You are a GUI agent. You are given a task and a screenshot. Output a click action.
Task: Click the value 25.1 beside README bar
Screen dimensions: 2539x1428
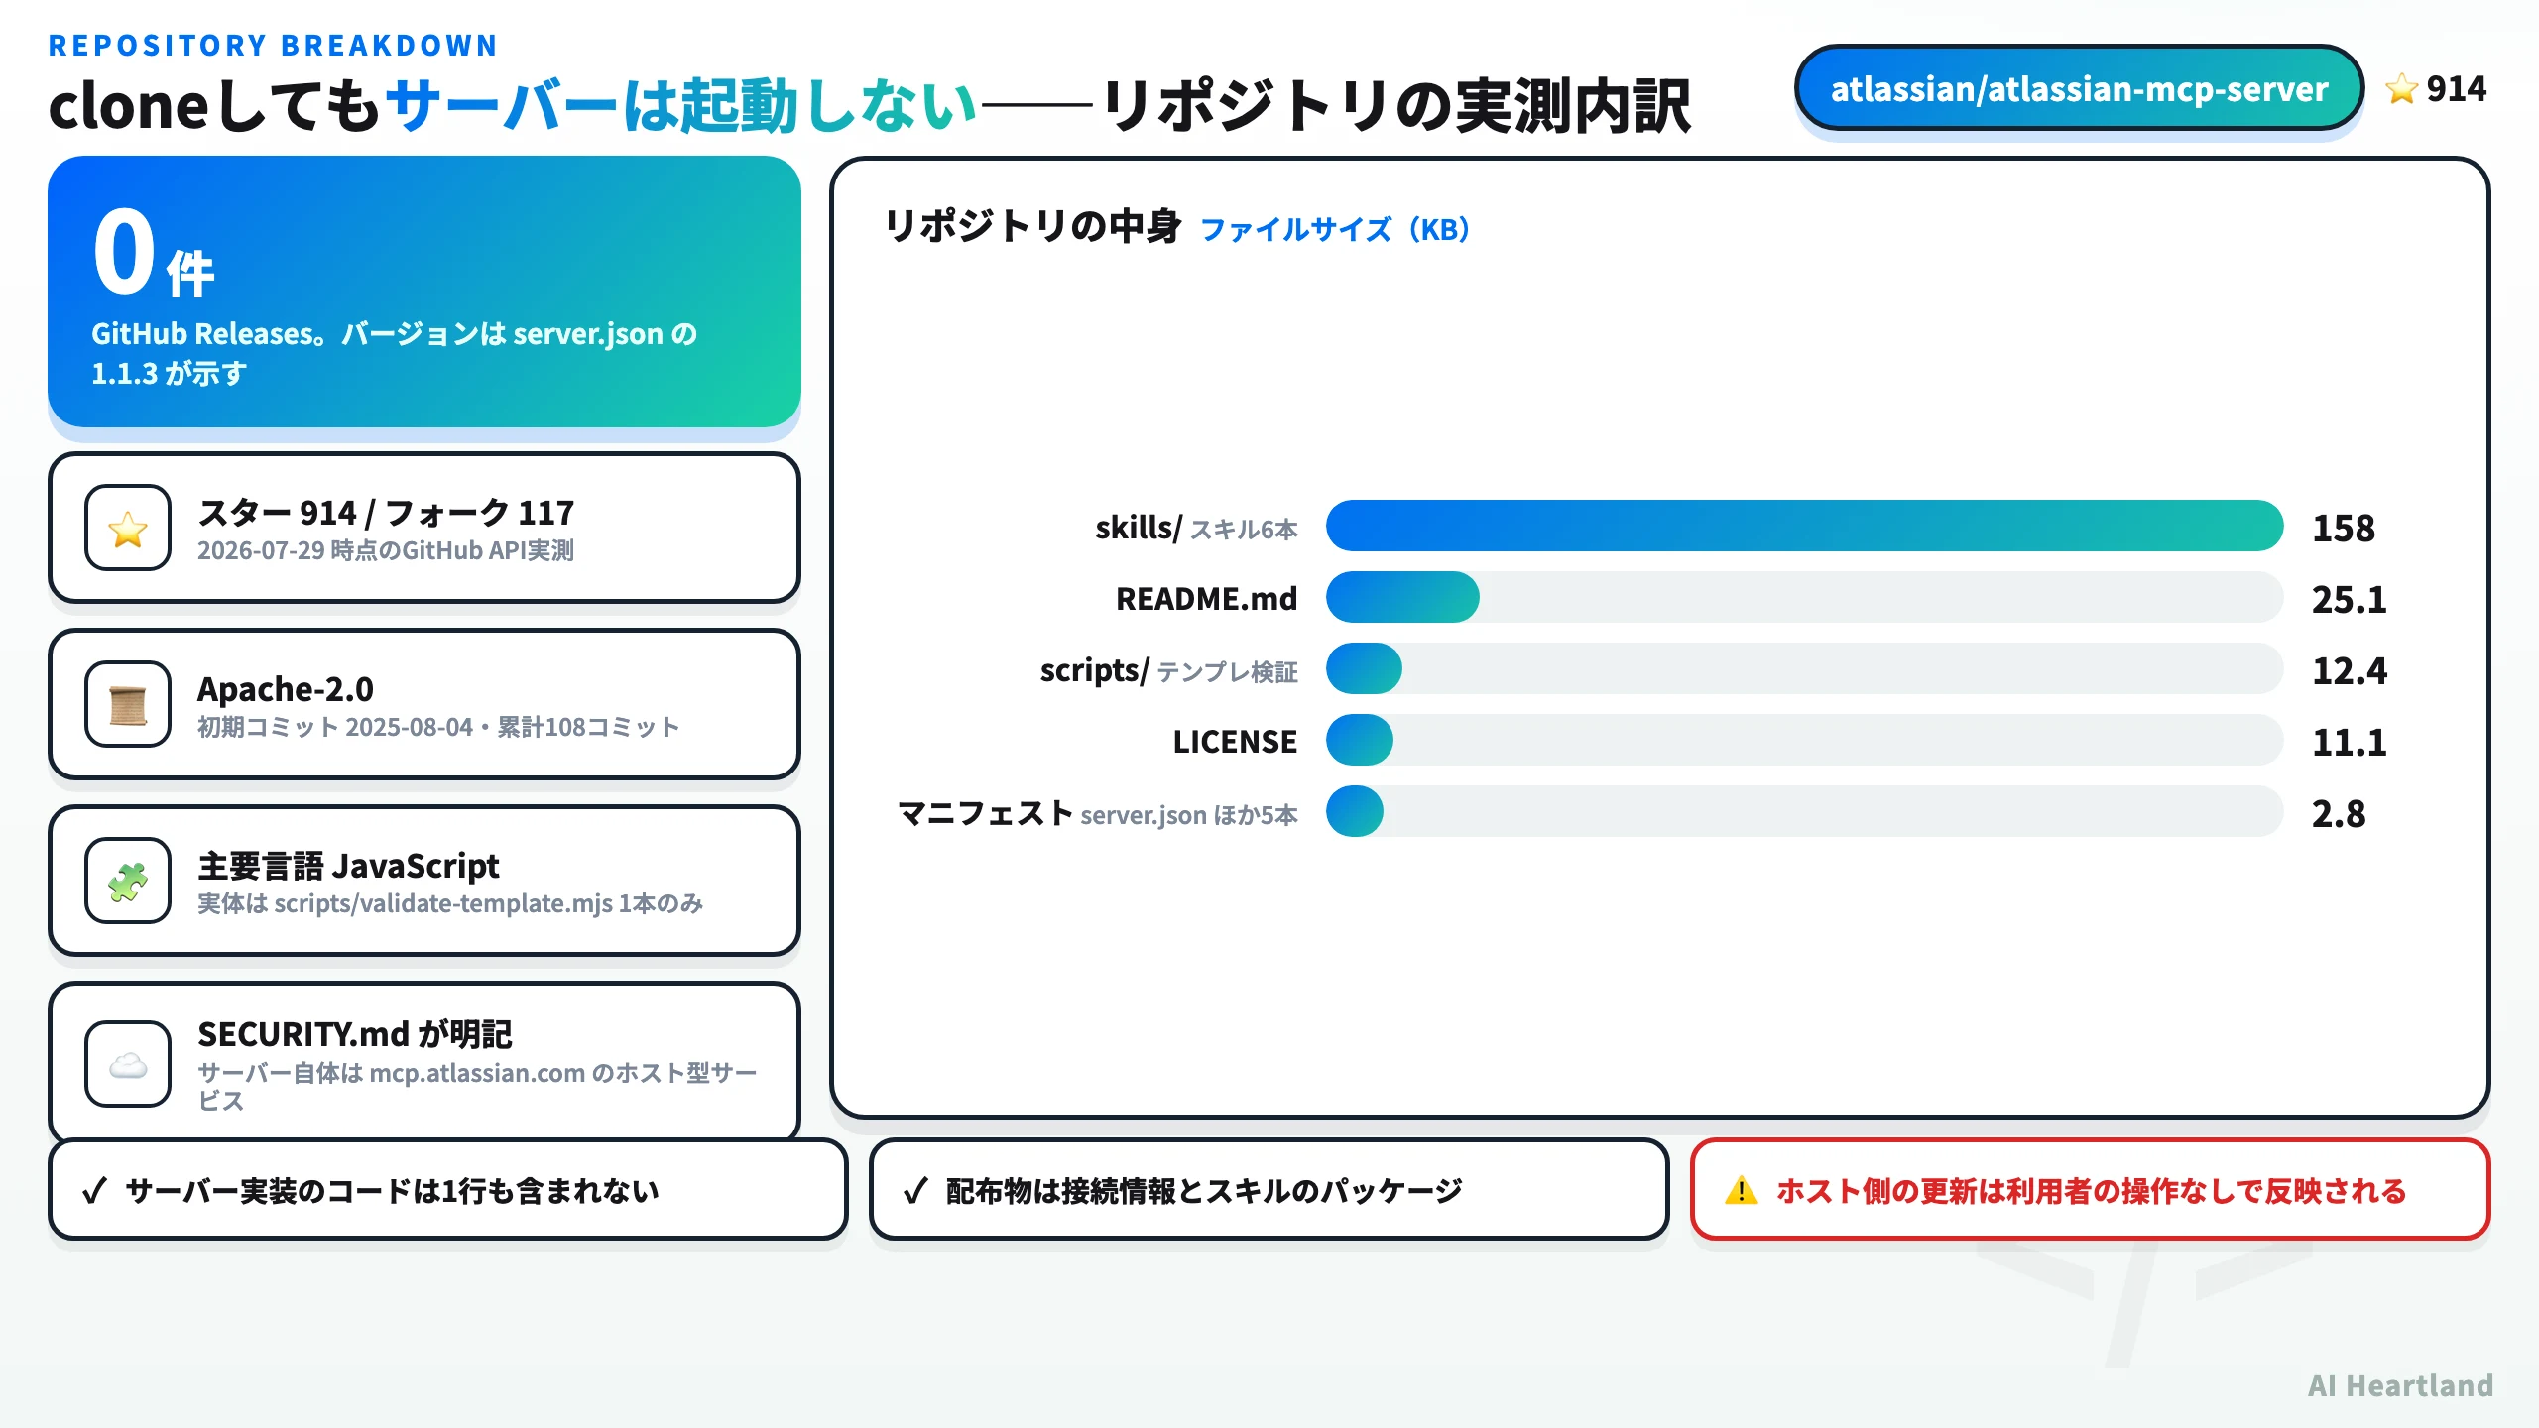tap(2350, 599)
